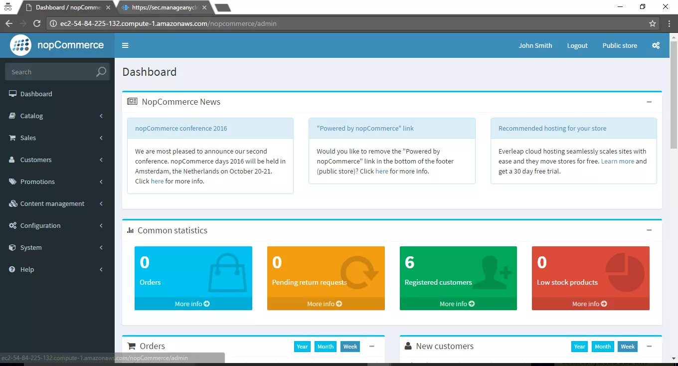Expand the Help menu chevron
This screenshot has width=678, height=366.
point(101,269)
